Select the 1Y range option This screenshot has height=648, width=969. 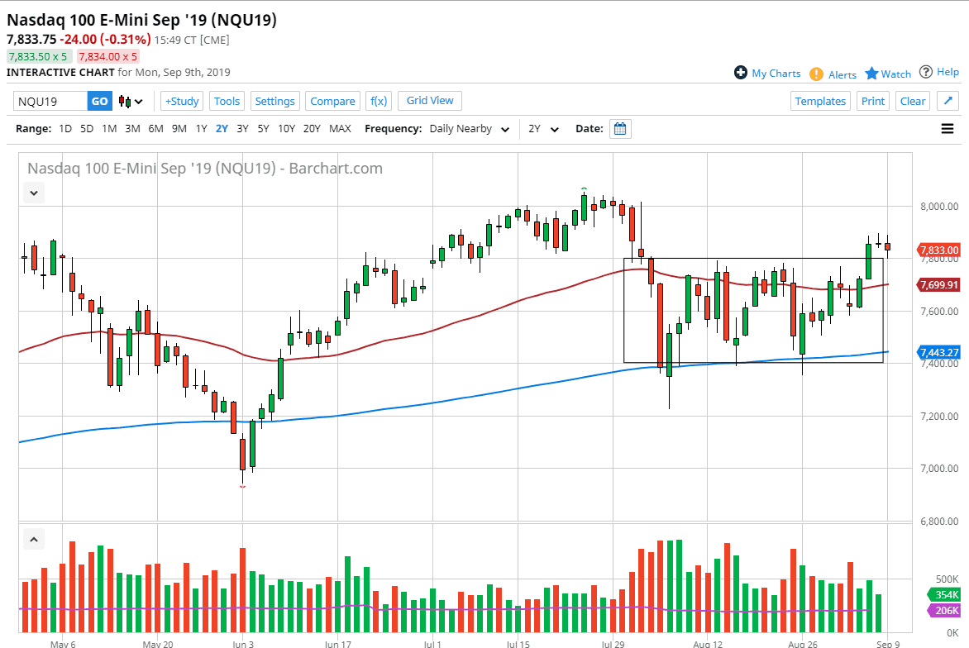pyautogui.click(x=201, y=129)
